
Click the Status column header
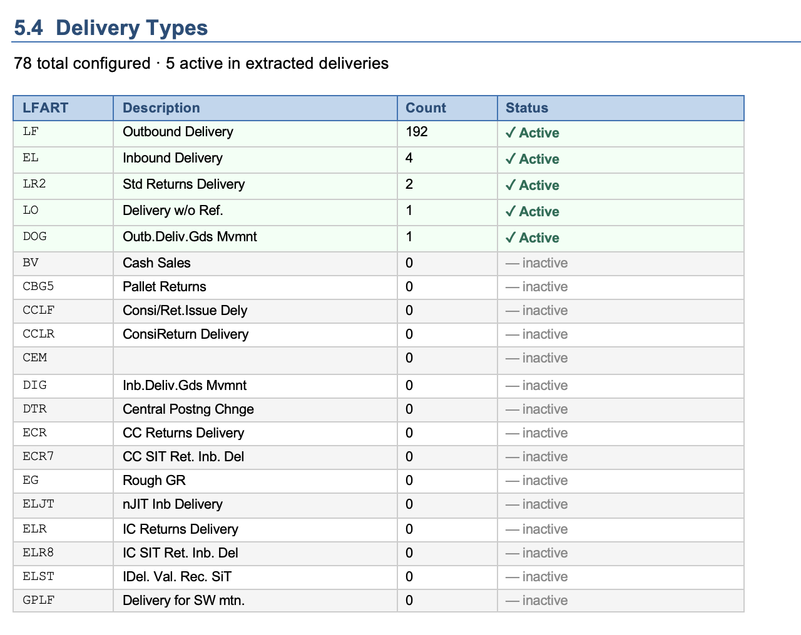coord(526,107)
